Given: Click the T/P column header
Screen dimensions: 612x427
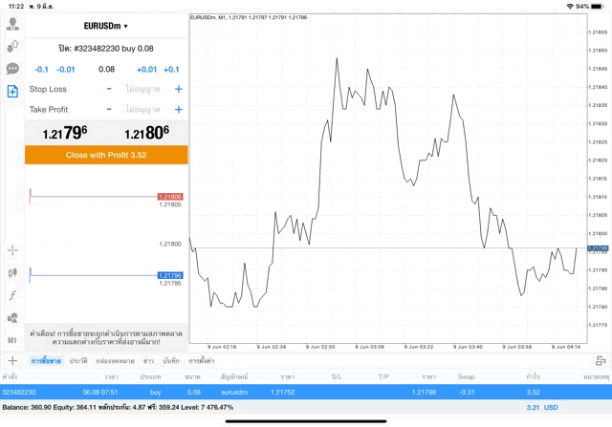Looking at the screenshot, I should tap(383, 376).
